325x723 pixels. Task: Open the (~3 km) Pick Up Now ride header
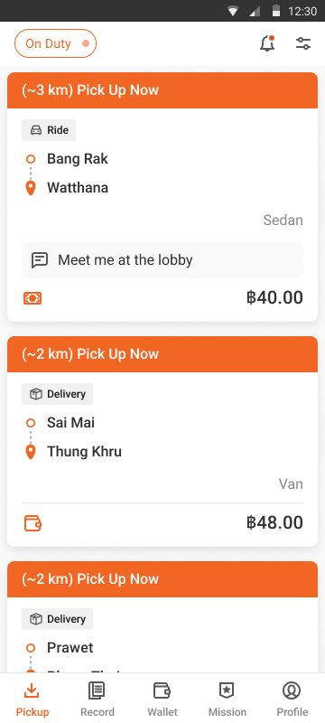coord(162,89)
